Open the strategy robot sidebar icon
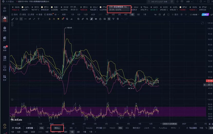213x134 pixels. (x=5, y=29)
